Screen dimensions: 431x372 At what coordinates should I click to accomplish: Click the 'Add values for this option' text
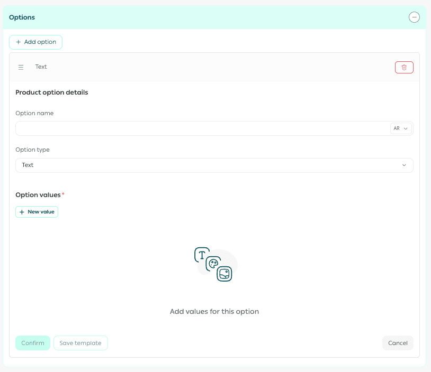click(x=214, y=312)
